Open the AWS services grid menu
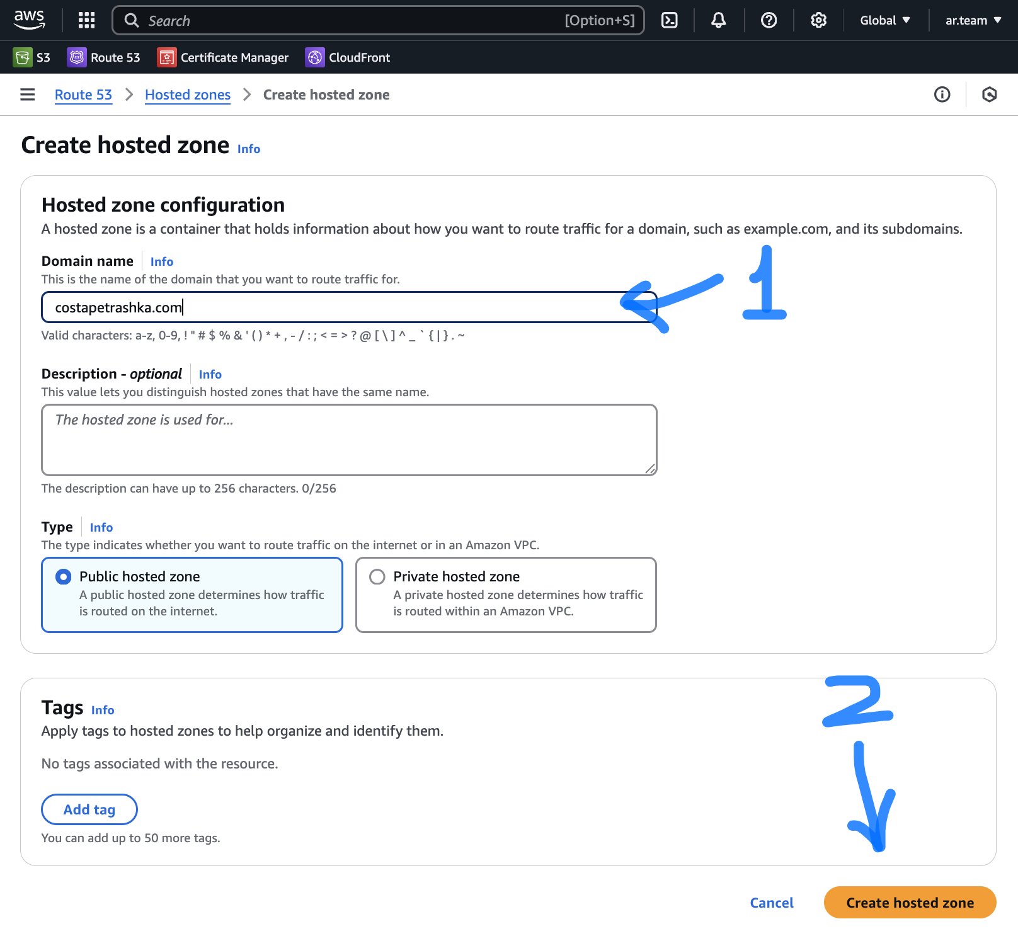Image resolution: width=1018 pixels, height=936 pixels. 86,20
